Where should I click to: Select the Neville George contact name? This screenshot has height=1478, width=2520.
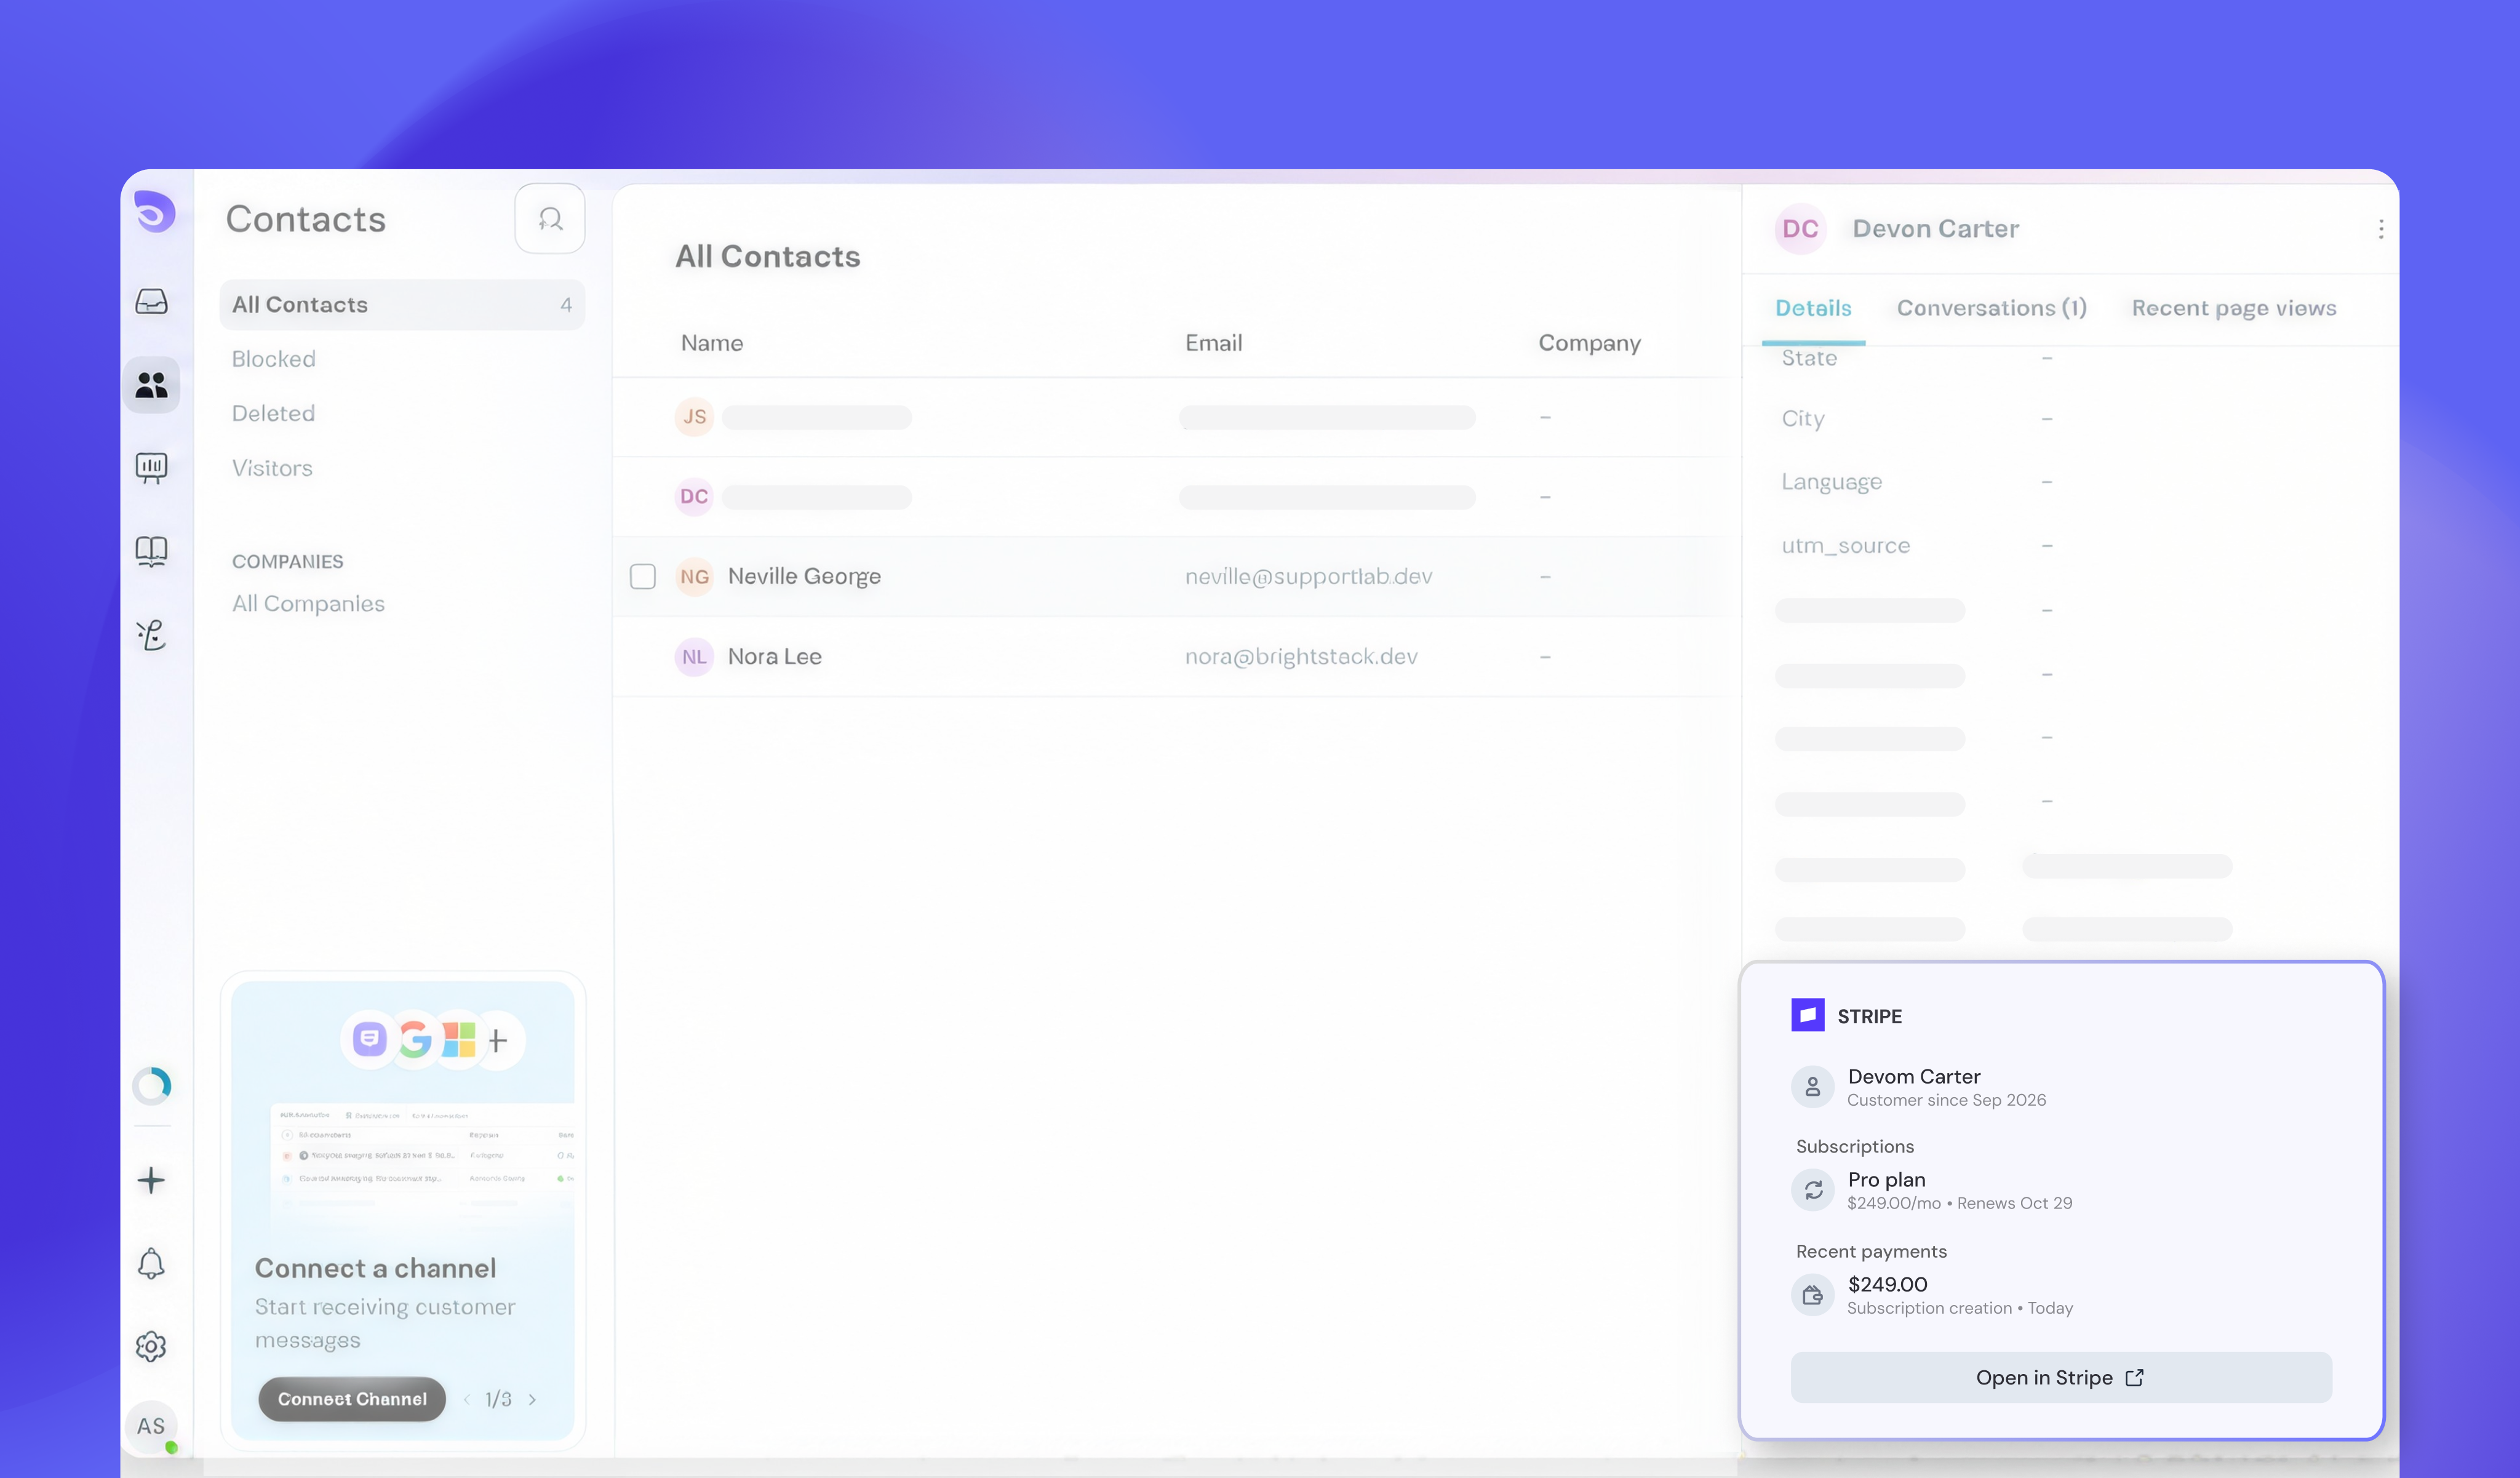coord(804,577)
